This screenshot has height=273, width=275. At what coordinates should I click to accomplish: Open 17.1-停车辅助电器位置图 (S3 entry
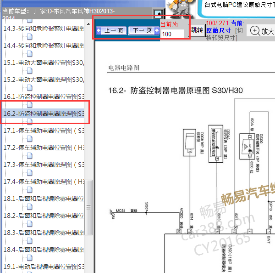point(44,131)
